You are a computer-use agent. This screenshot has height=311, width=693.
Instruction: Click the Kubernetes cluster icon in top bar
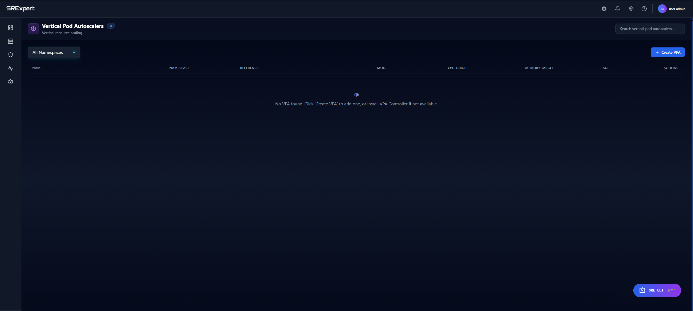tap(604, 9)
